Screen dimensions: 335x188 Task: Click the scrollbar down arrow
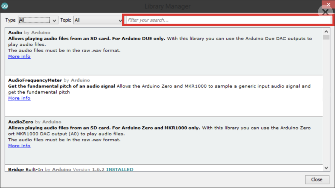pos(326,168)
